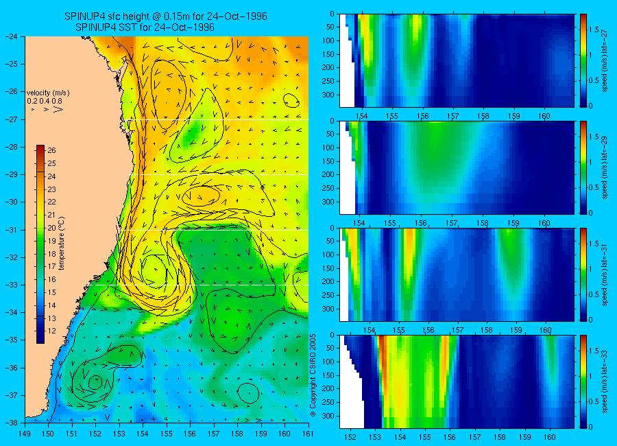Click the '26' tick on the temperature color bar

tap(52, 150)
